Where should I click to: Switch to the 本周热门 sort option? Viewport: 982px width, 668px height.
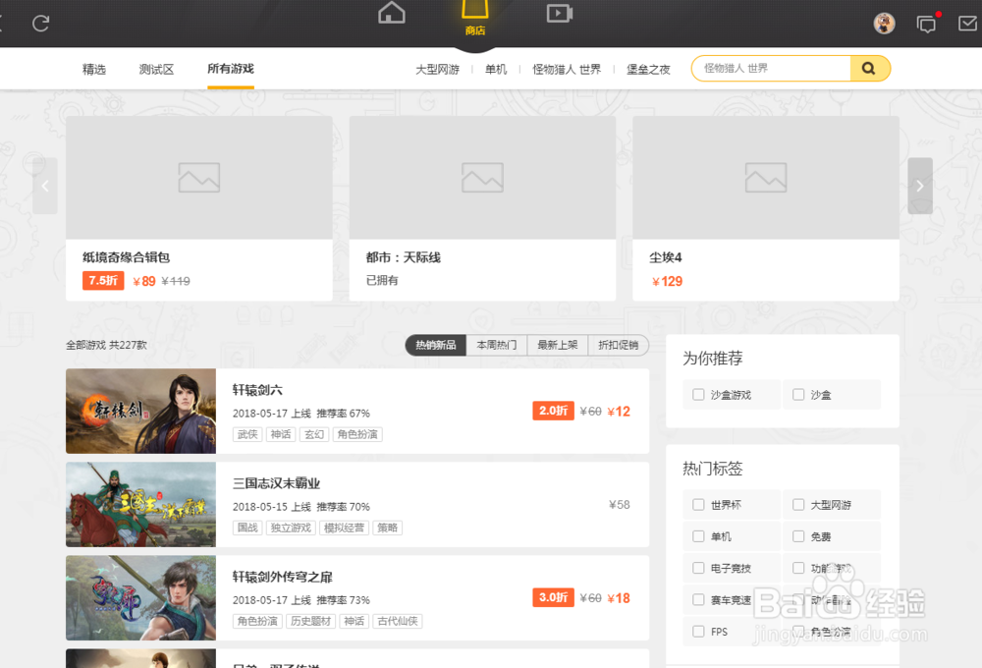coord(496,345)
